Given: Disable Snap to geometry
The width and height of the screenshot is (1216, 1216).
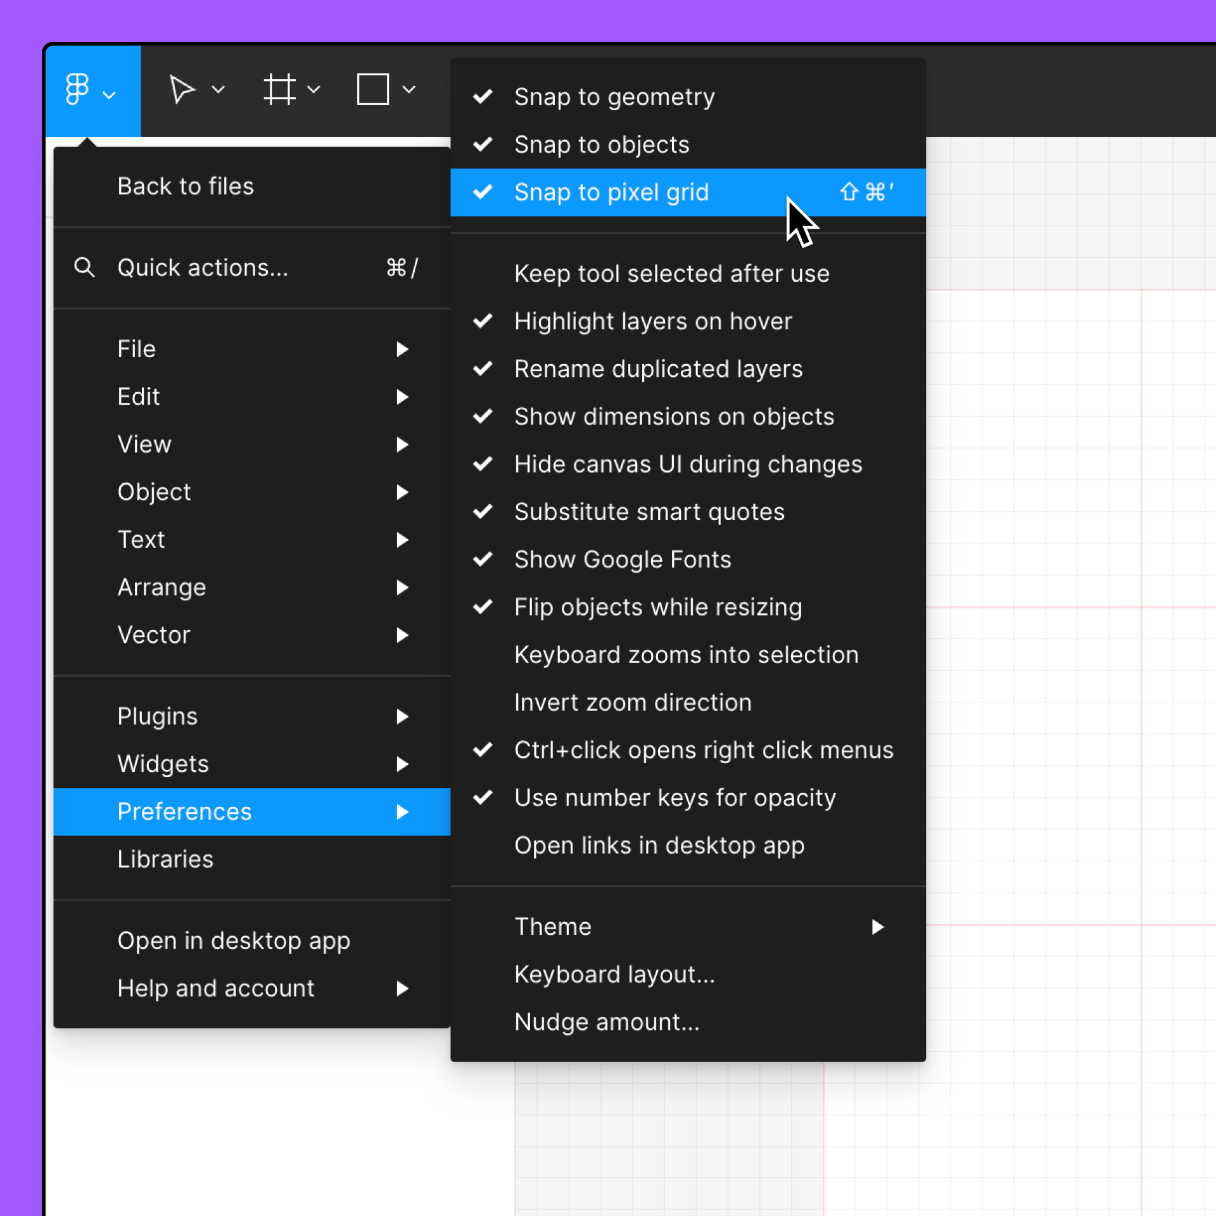Looking at the screenshot, I should [614, 97].
